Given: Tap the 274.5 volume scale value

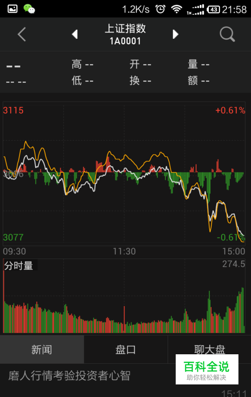Looking at the screenshot, I should coord(233,264).
